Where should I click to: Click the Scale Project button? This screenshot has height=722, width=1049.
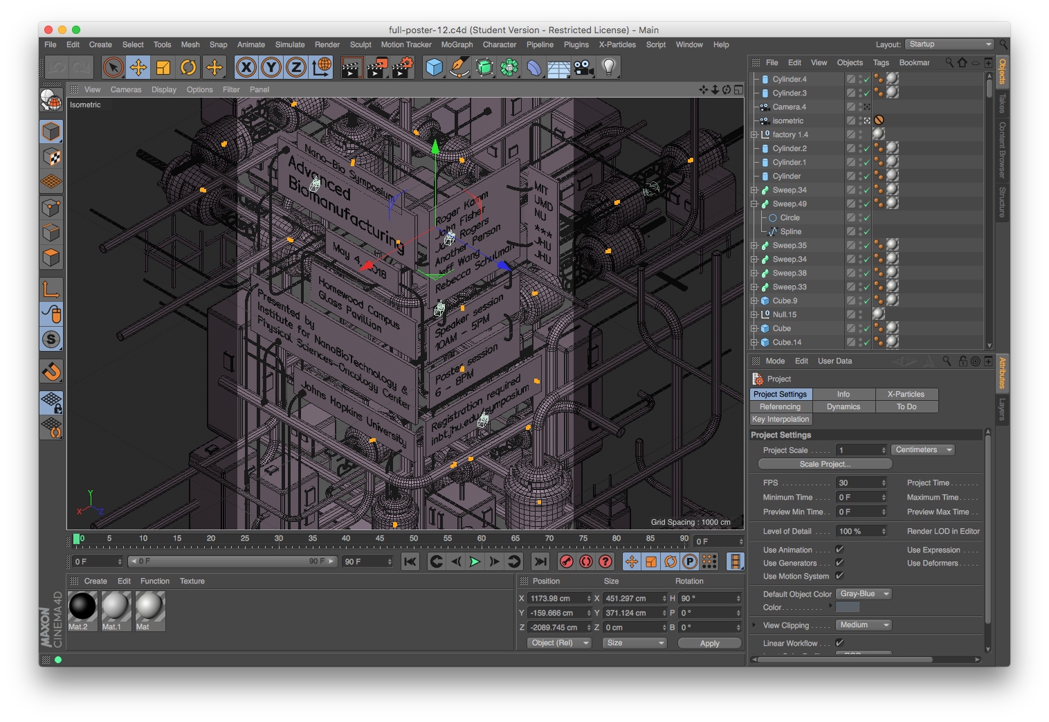[824, 464]
